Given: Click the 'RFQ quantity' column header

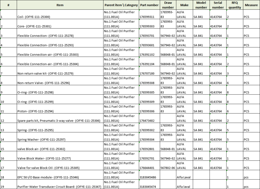Looking at the screenshot, I should click(235, 5).
